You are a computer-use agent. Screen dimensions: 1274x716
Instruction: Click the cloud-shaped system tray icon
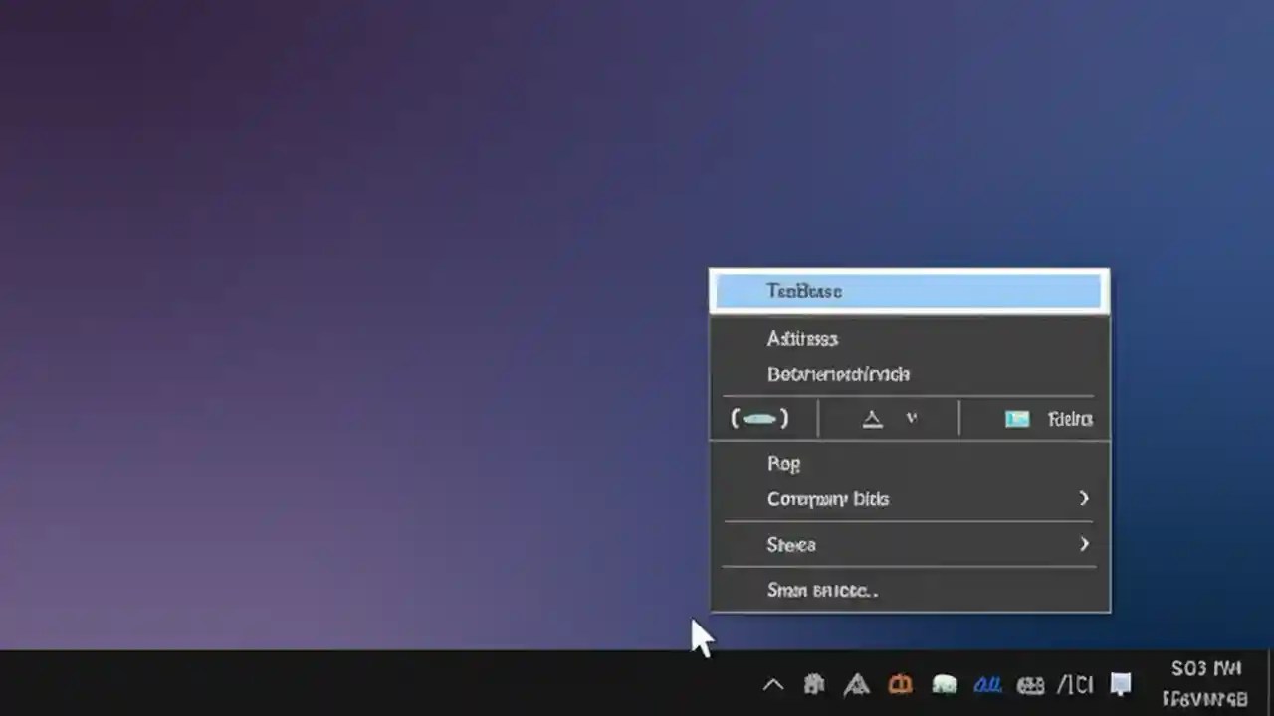[x=944, y=684]
